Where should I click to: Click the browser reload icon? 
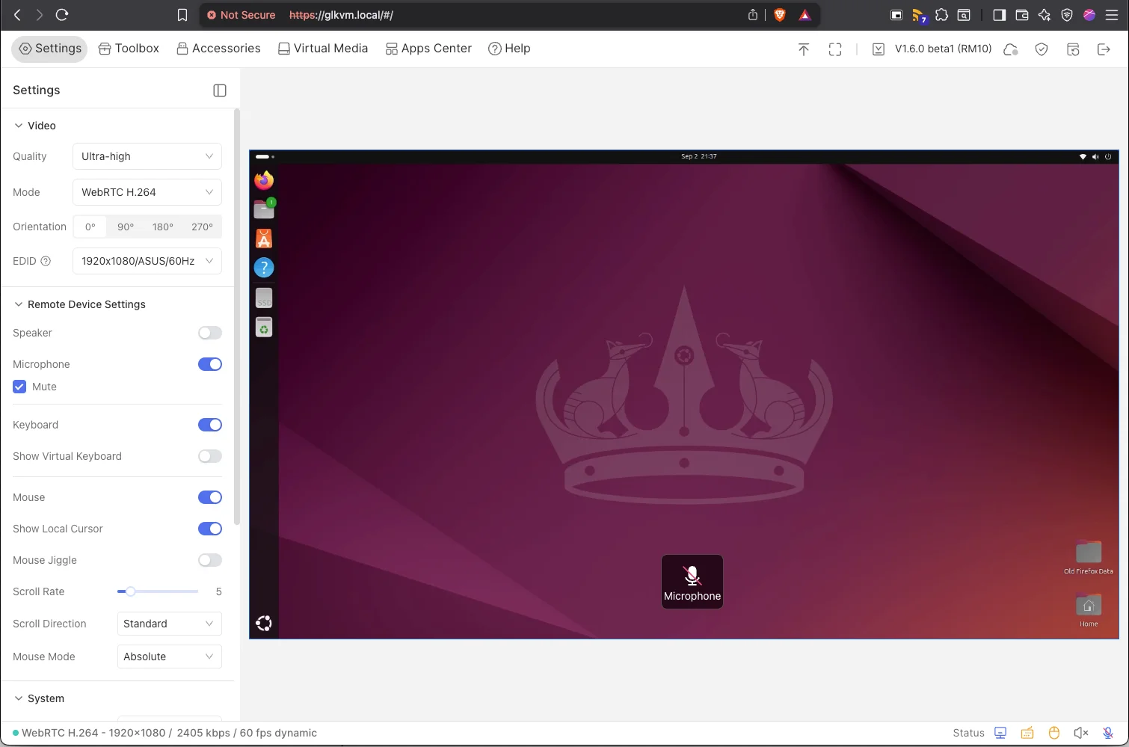(62, 15)
